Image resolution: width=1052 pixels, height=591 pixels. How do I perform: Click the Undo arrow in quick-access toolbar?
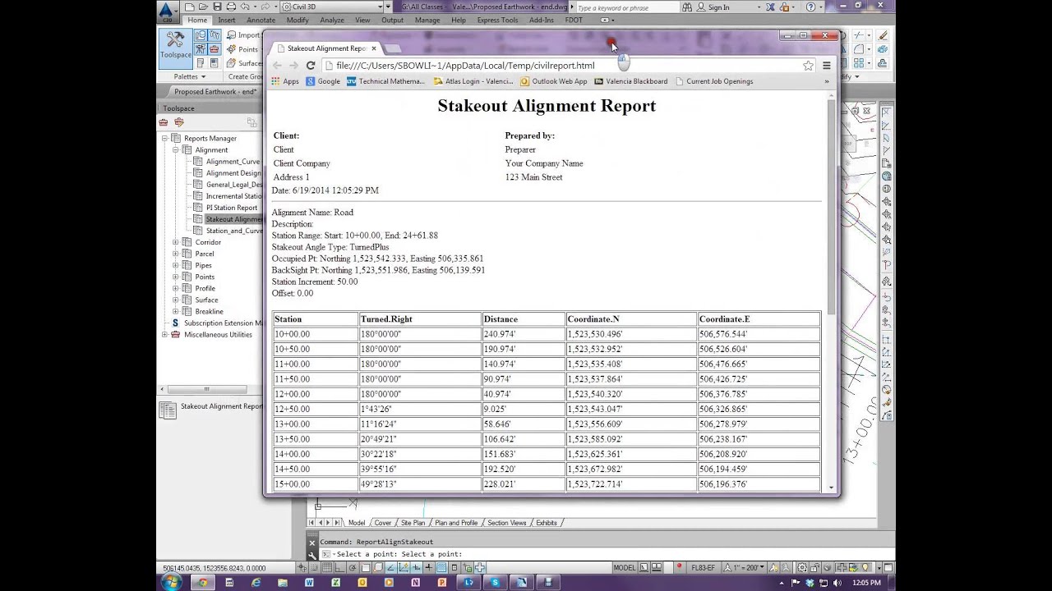[x=244, y=7]
